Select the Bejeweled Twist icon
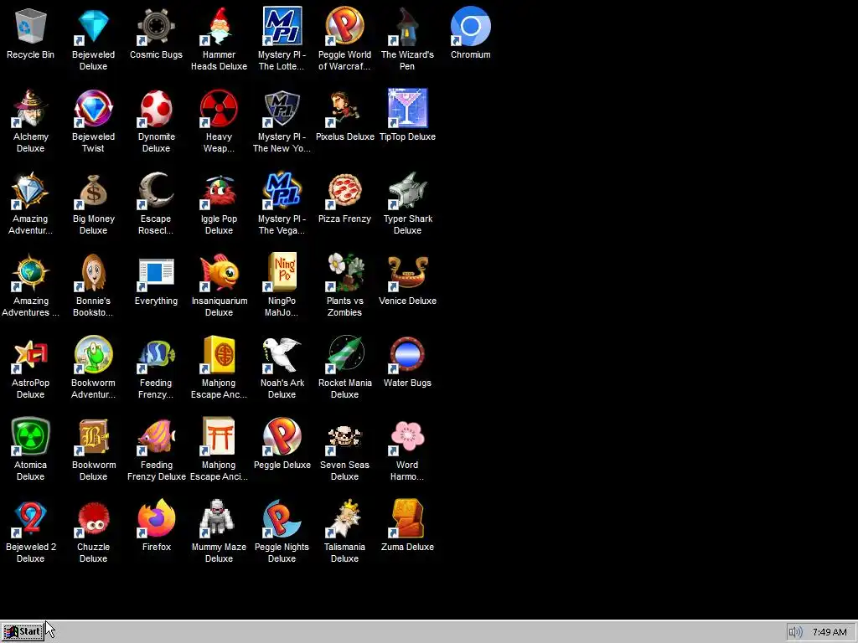This screenshot has height=643, width=858. pos(94,108)
